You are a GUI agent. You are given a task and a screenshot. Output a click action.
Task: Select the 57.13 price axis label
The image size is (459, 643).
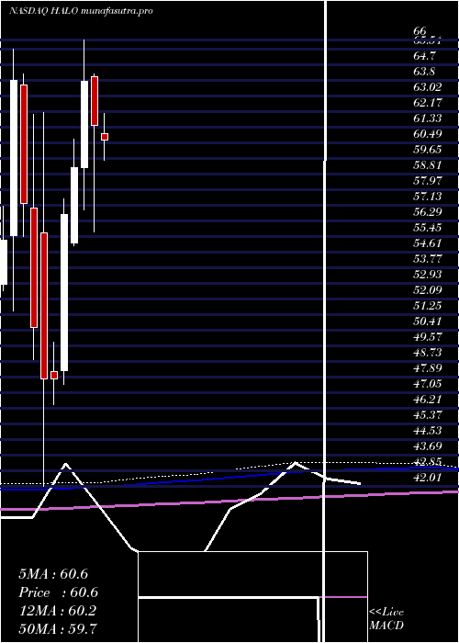tap(428, 196)
